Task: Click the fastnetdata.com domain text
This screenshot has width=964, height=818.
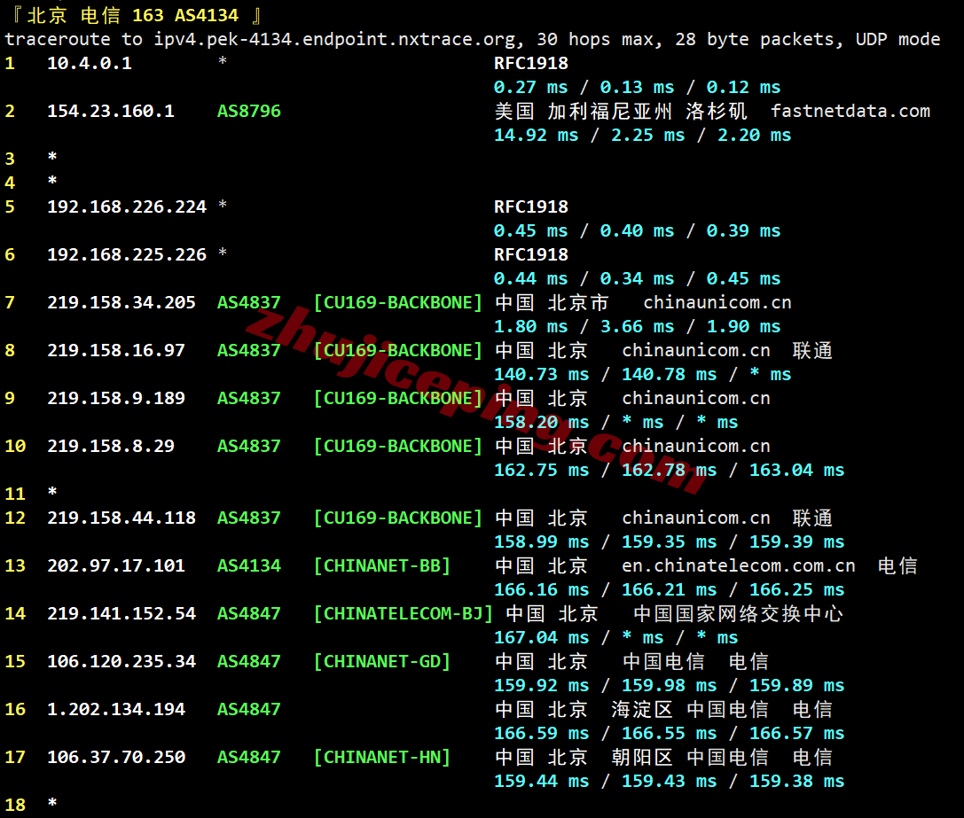Action: tap(850, 112)
